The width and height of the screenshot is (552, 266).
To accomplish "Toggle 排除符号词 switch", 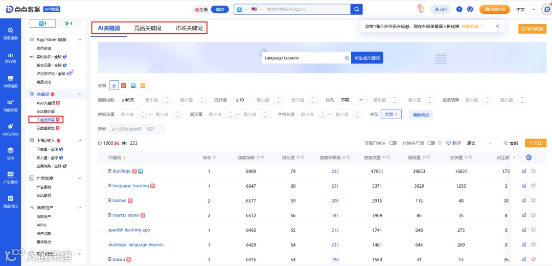I will coord(431,143).
